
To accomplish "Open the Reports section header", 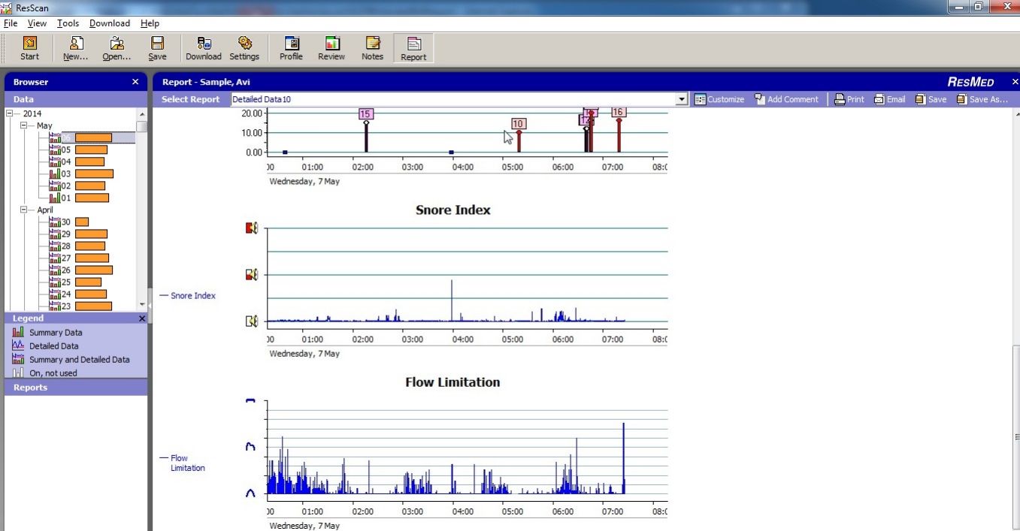I will coord(76,388).
